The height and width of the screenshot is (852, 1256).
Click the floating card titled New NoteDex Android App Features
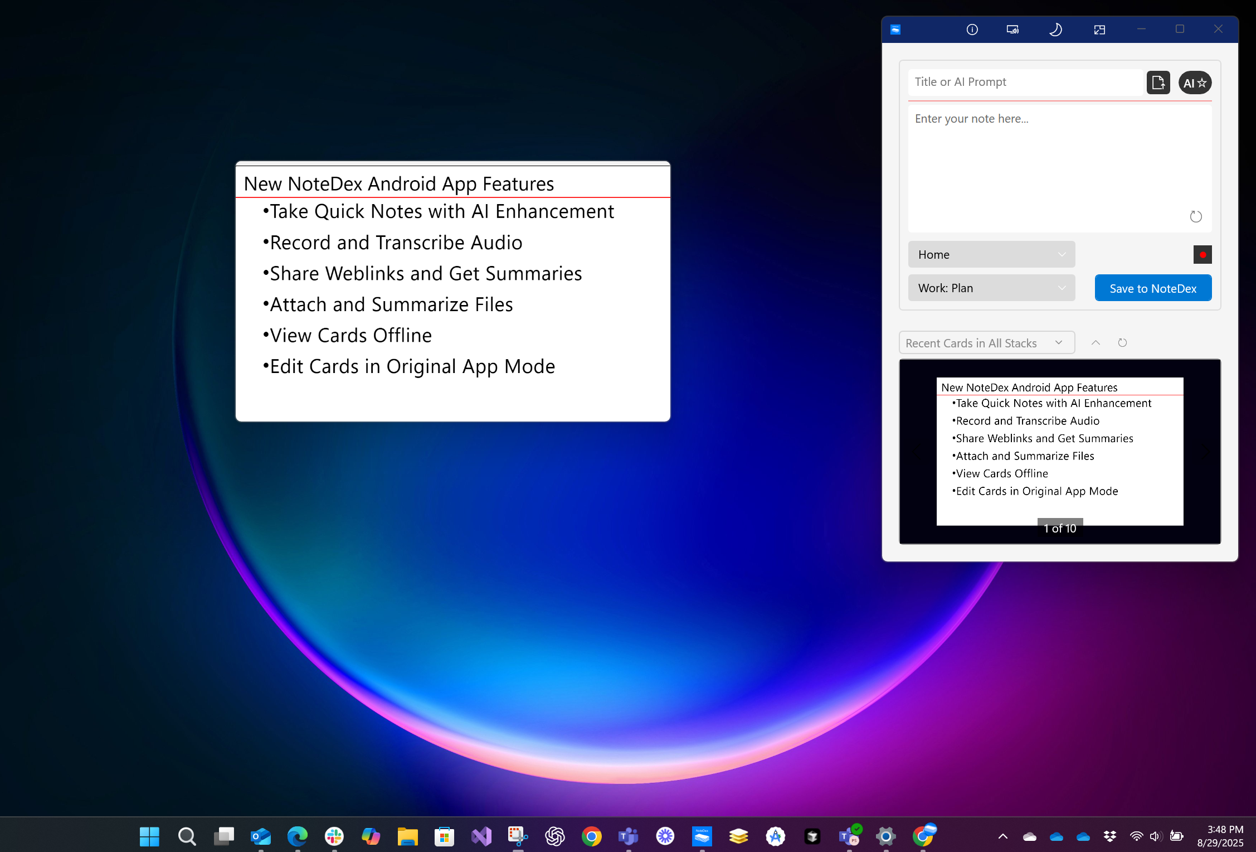pos(453,292)
